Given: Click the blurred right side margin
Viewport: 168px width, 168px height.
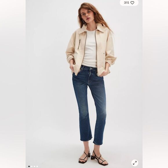Looking at the screenshot, I should pos(155,84).
